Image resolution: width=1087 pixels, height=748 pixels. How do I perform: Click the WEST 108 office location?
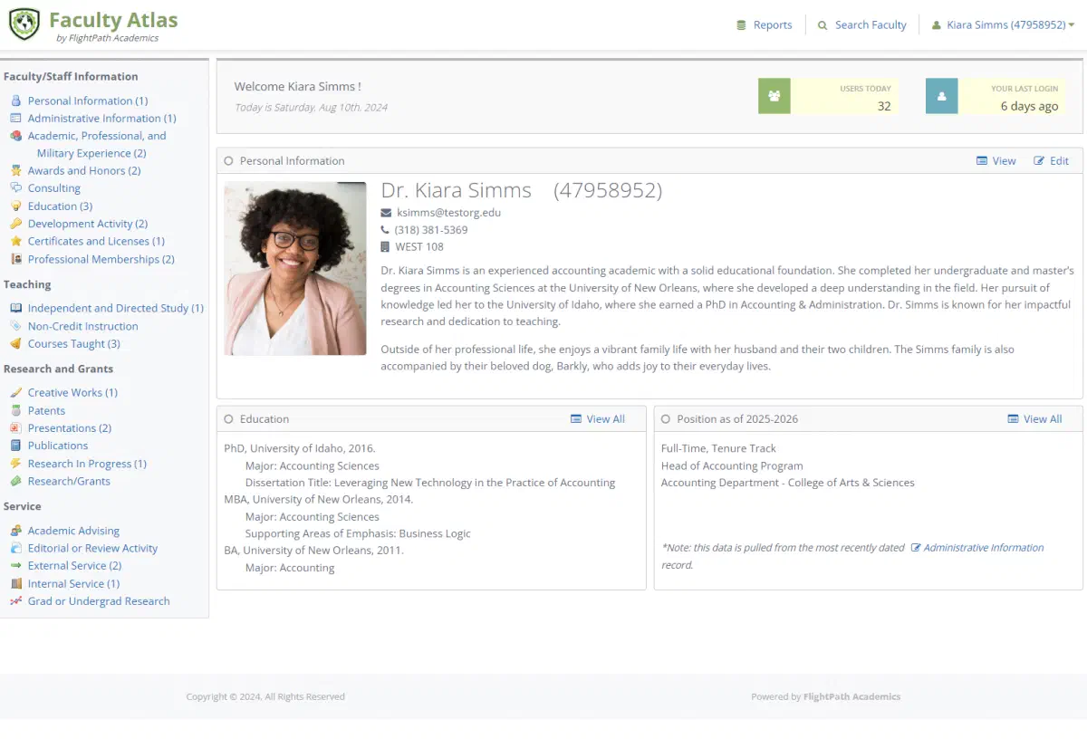[x=419, y=246]
